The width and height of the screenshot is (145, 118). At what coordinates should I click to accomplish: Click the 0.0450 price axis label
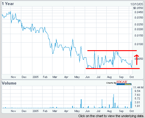(x=139, y=12)
